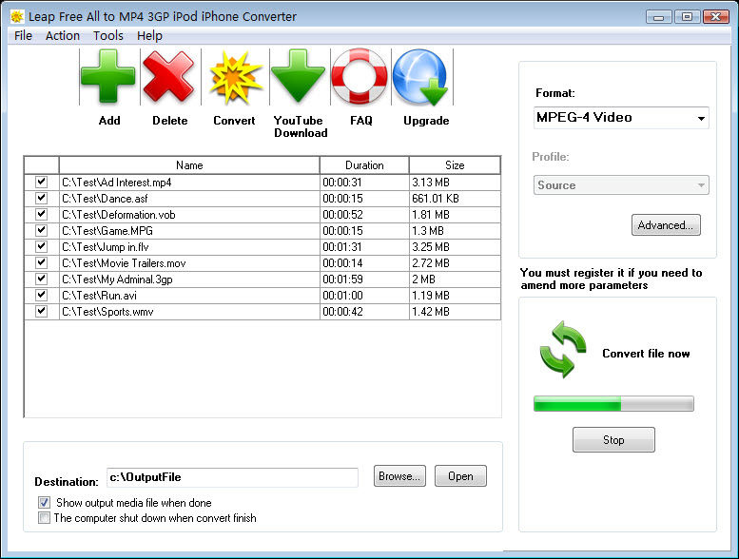The image size is (739, 559).
Task: Click the 00:00:52 duration cell
Action: point(364,214)
